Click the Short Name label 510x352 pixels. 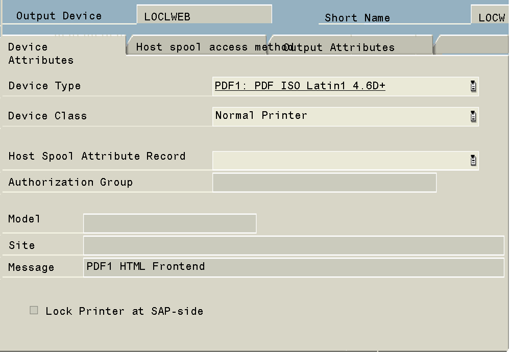[x=357, y=18]
